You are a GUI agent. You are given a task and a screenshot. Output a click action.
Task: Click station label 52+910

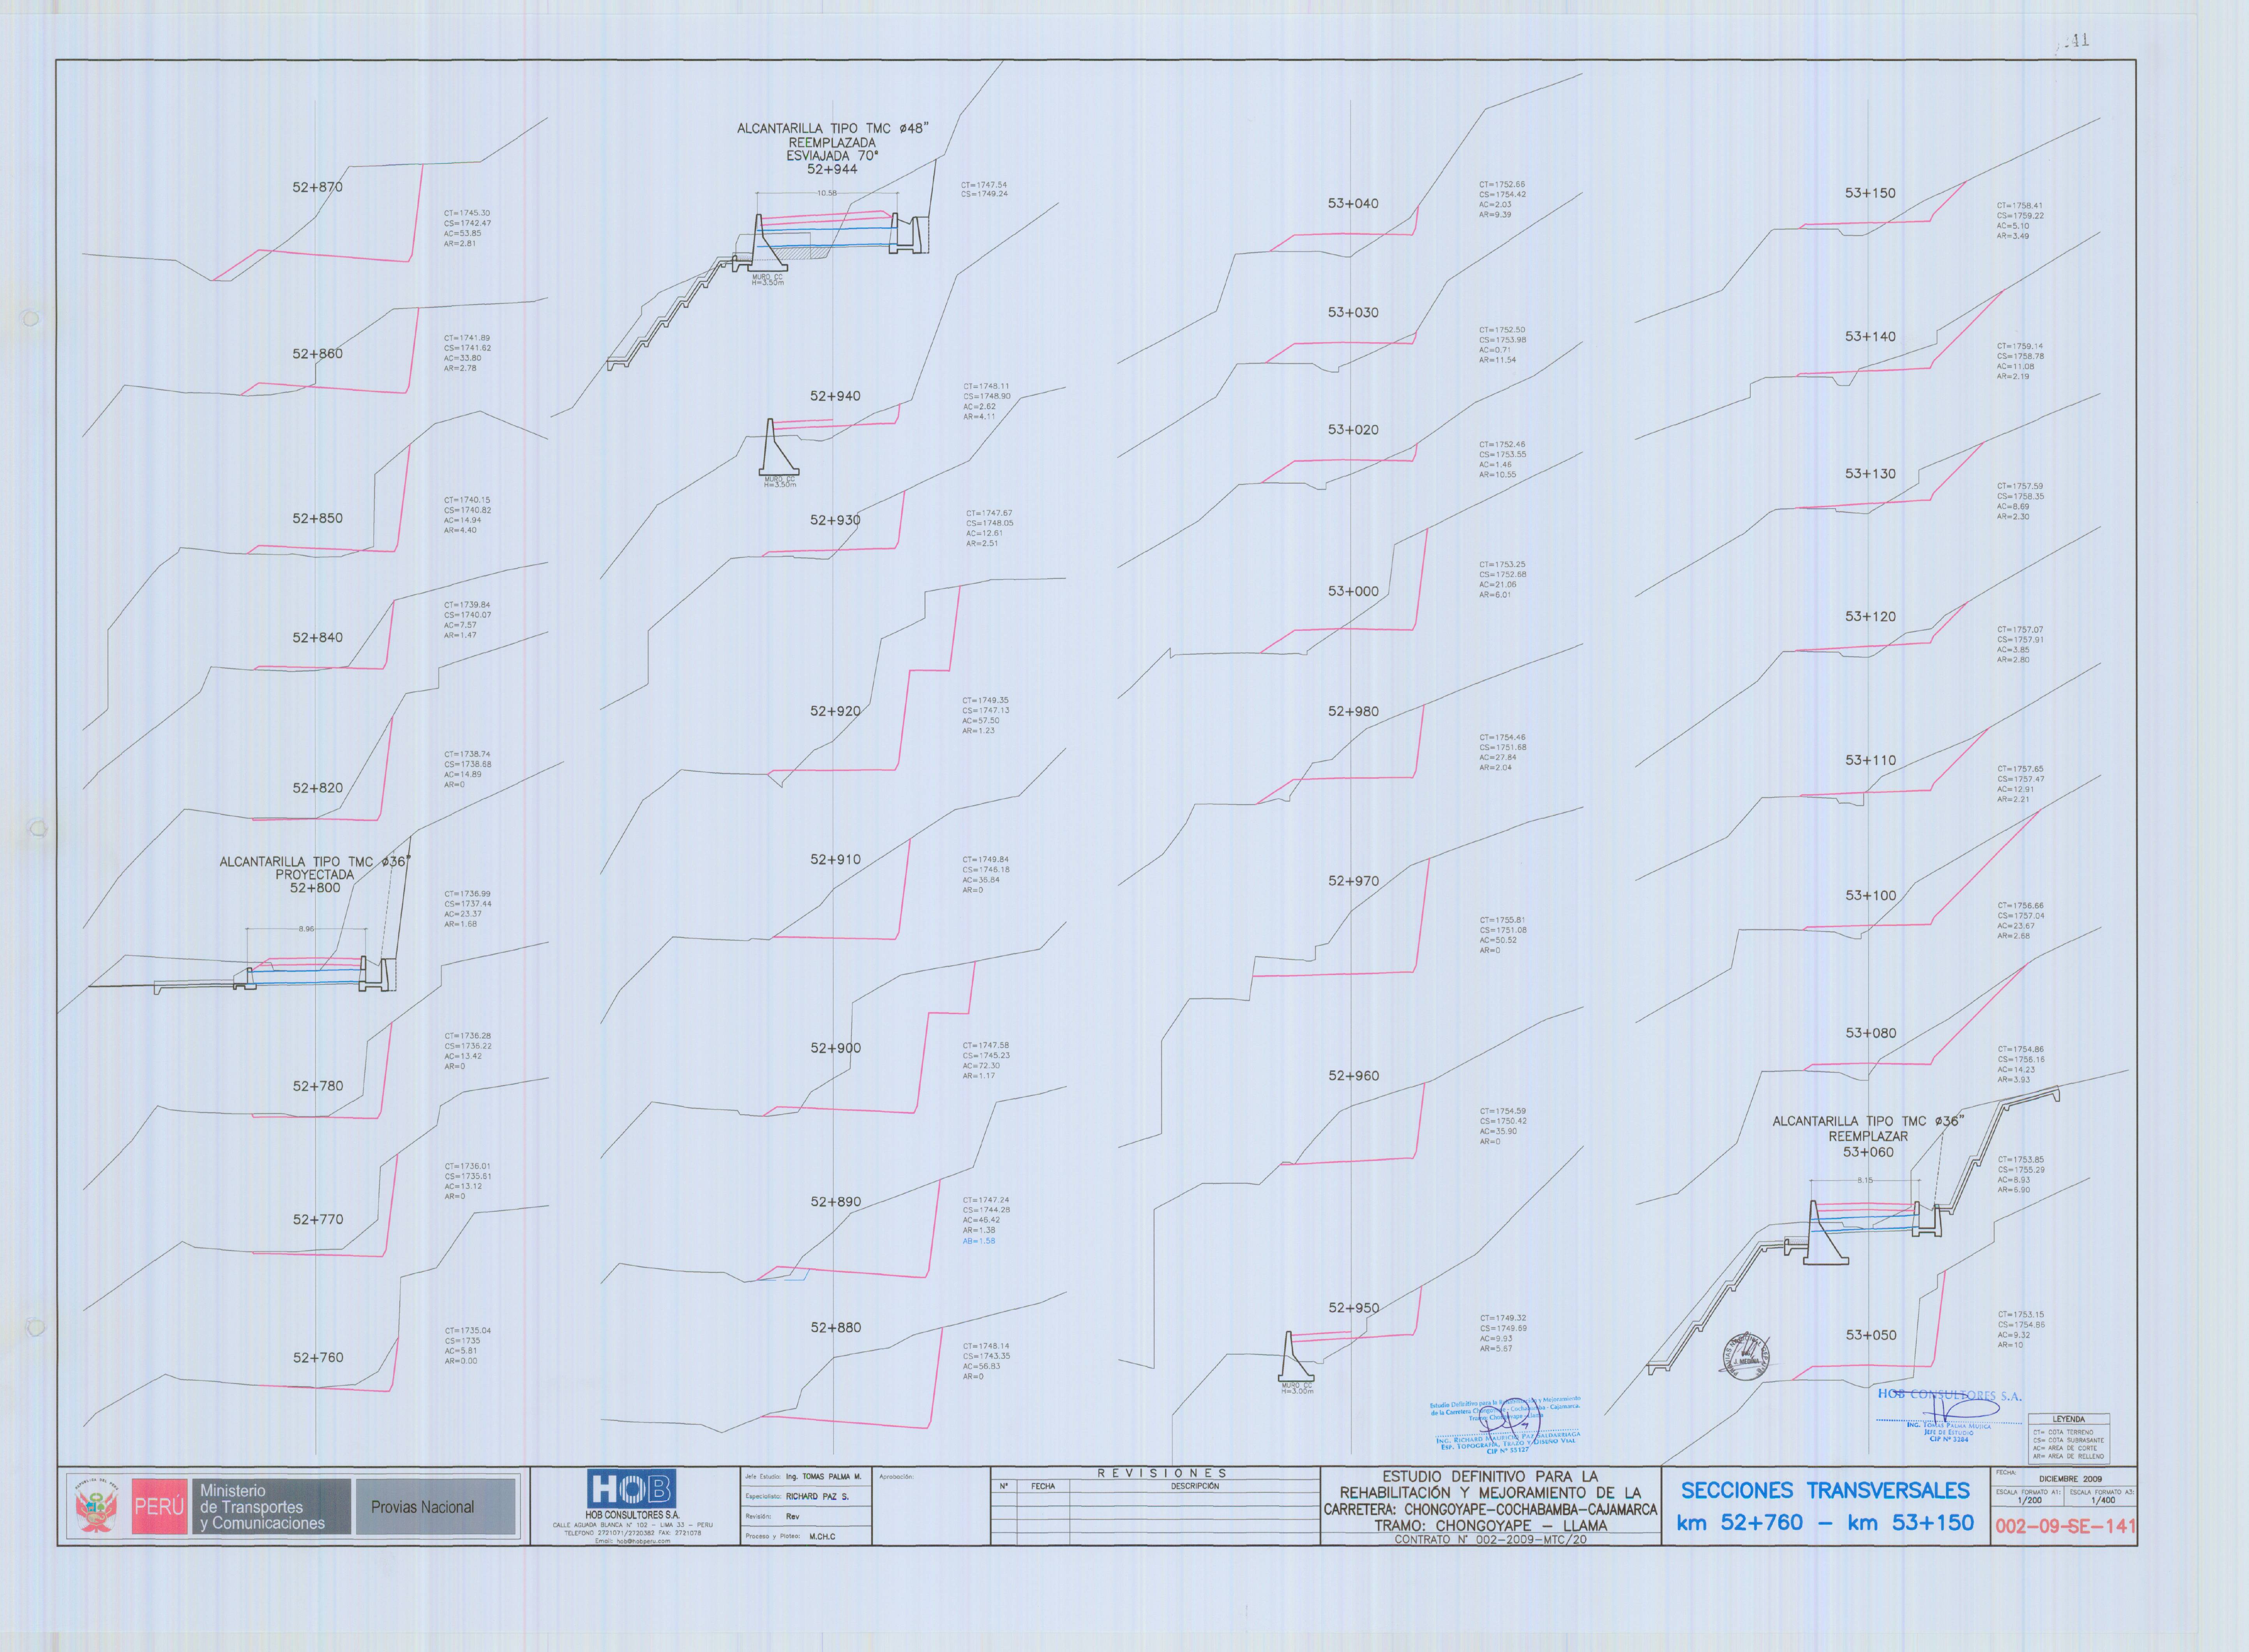pyautogui.click(x=835, y=859)
